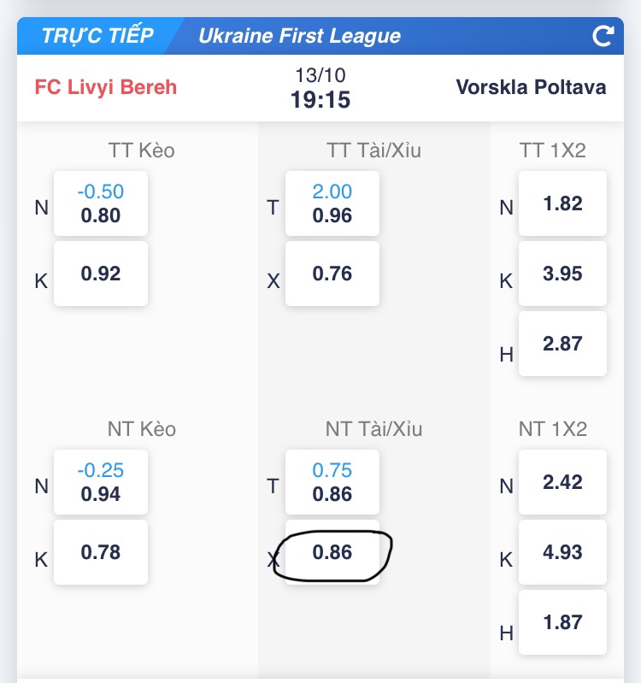Pick NT Tài/Xỉu over 0.75 odds 0.86
The image size is (641, 683).
pos(332,482)
